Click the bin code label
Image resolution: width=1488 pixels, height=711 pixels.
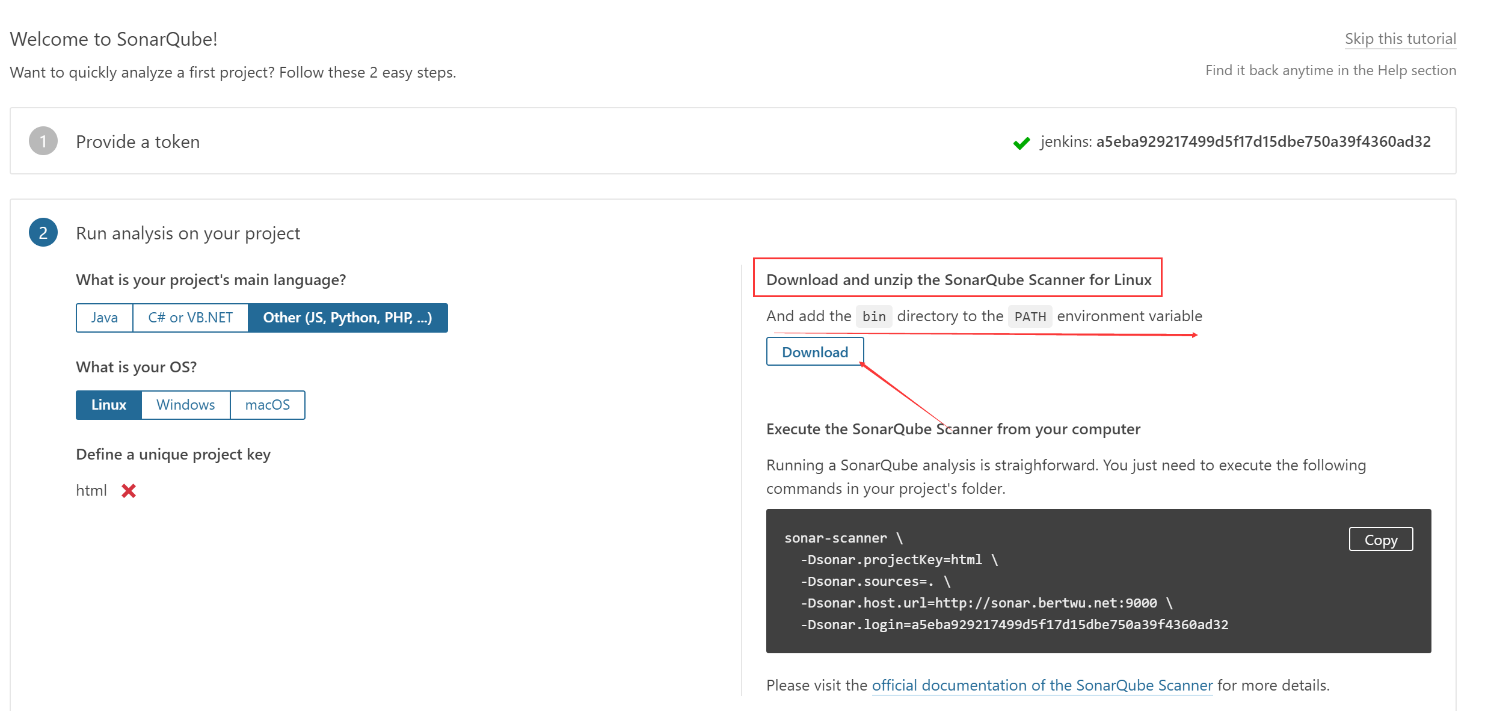(873, 316)
